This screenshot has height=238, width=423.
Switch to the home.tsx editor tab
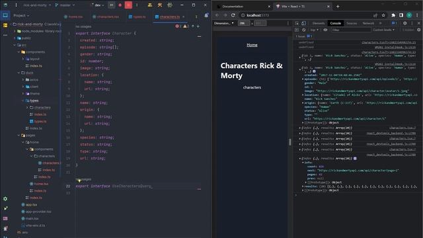(x=73, y=17)
